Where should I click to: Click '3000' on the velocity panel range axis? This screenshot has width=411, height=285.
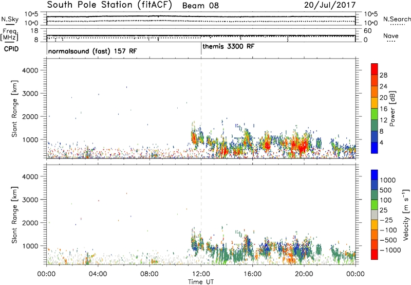tap(30, 200)
